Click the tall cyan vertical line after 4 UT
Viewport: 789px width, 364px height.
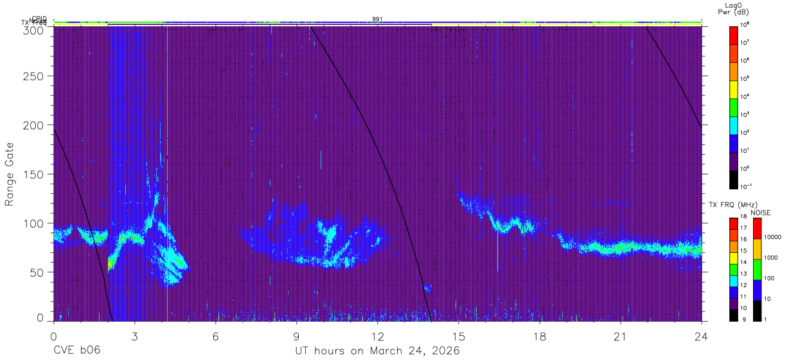tap(166, 173)
